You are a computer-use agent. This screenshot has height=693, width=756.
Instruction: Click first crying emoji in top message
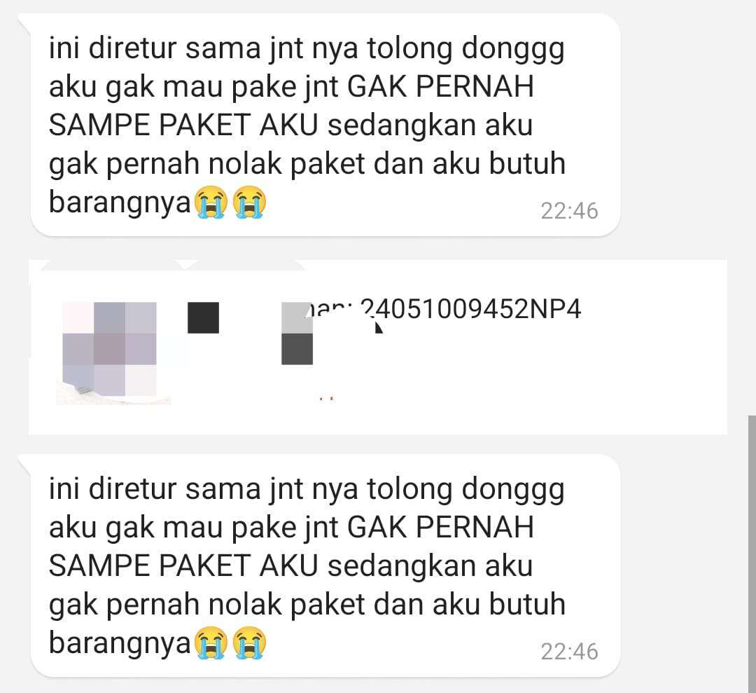click(210, 203)
